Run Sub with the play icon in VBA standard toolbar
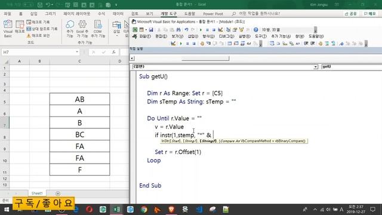 pos(201,30)
